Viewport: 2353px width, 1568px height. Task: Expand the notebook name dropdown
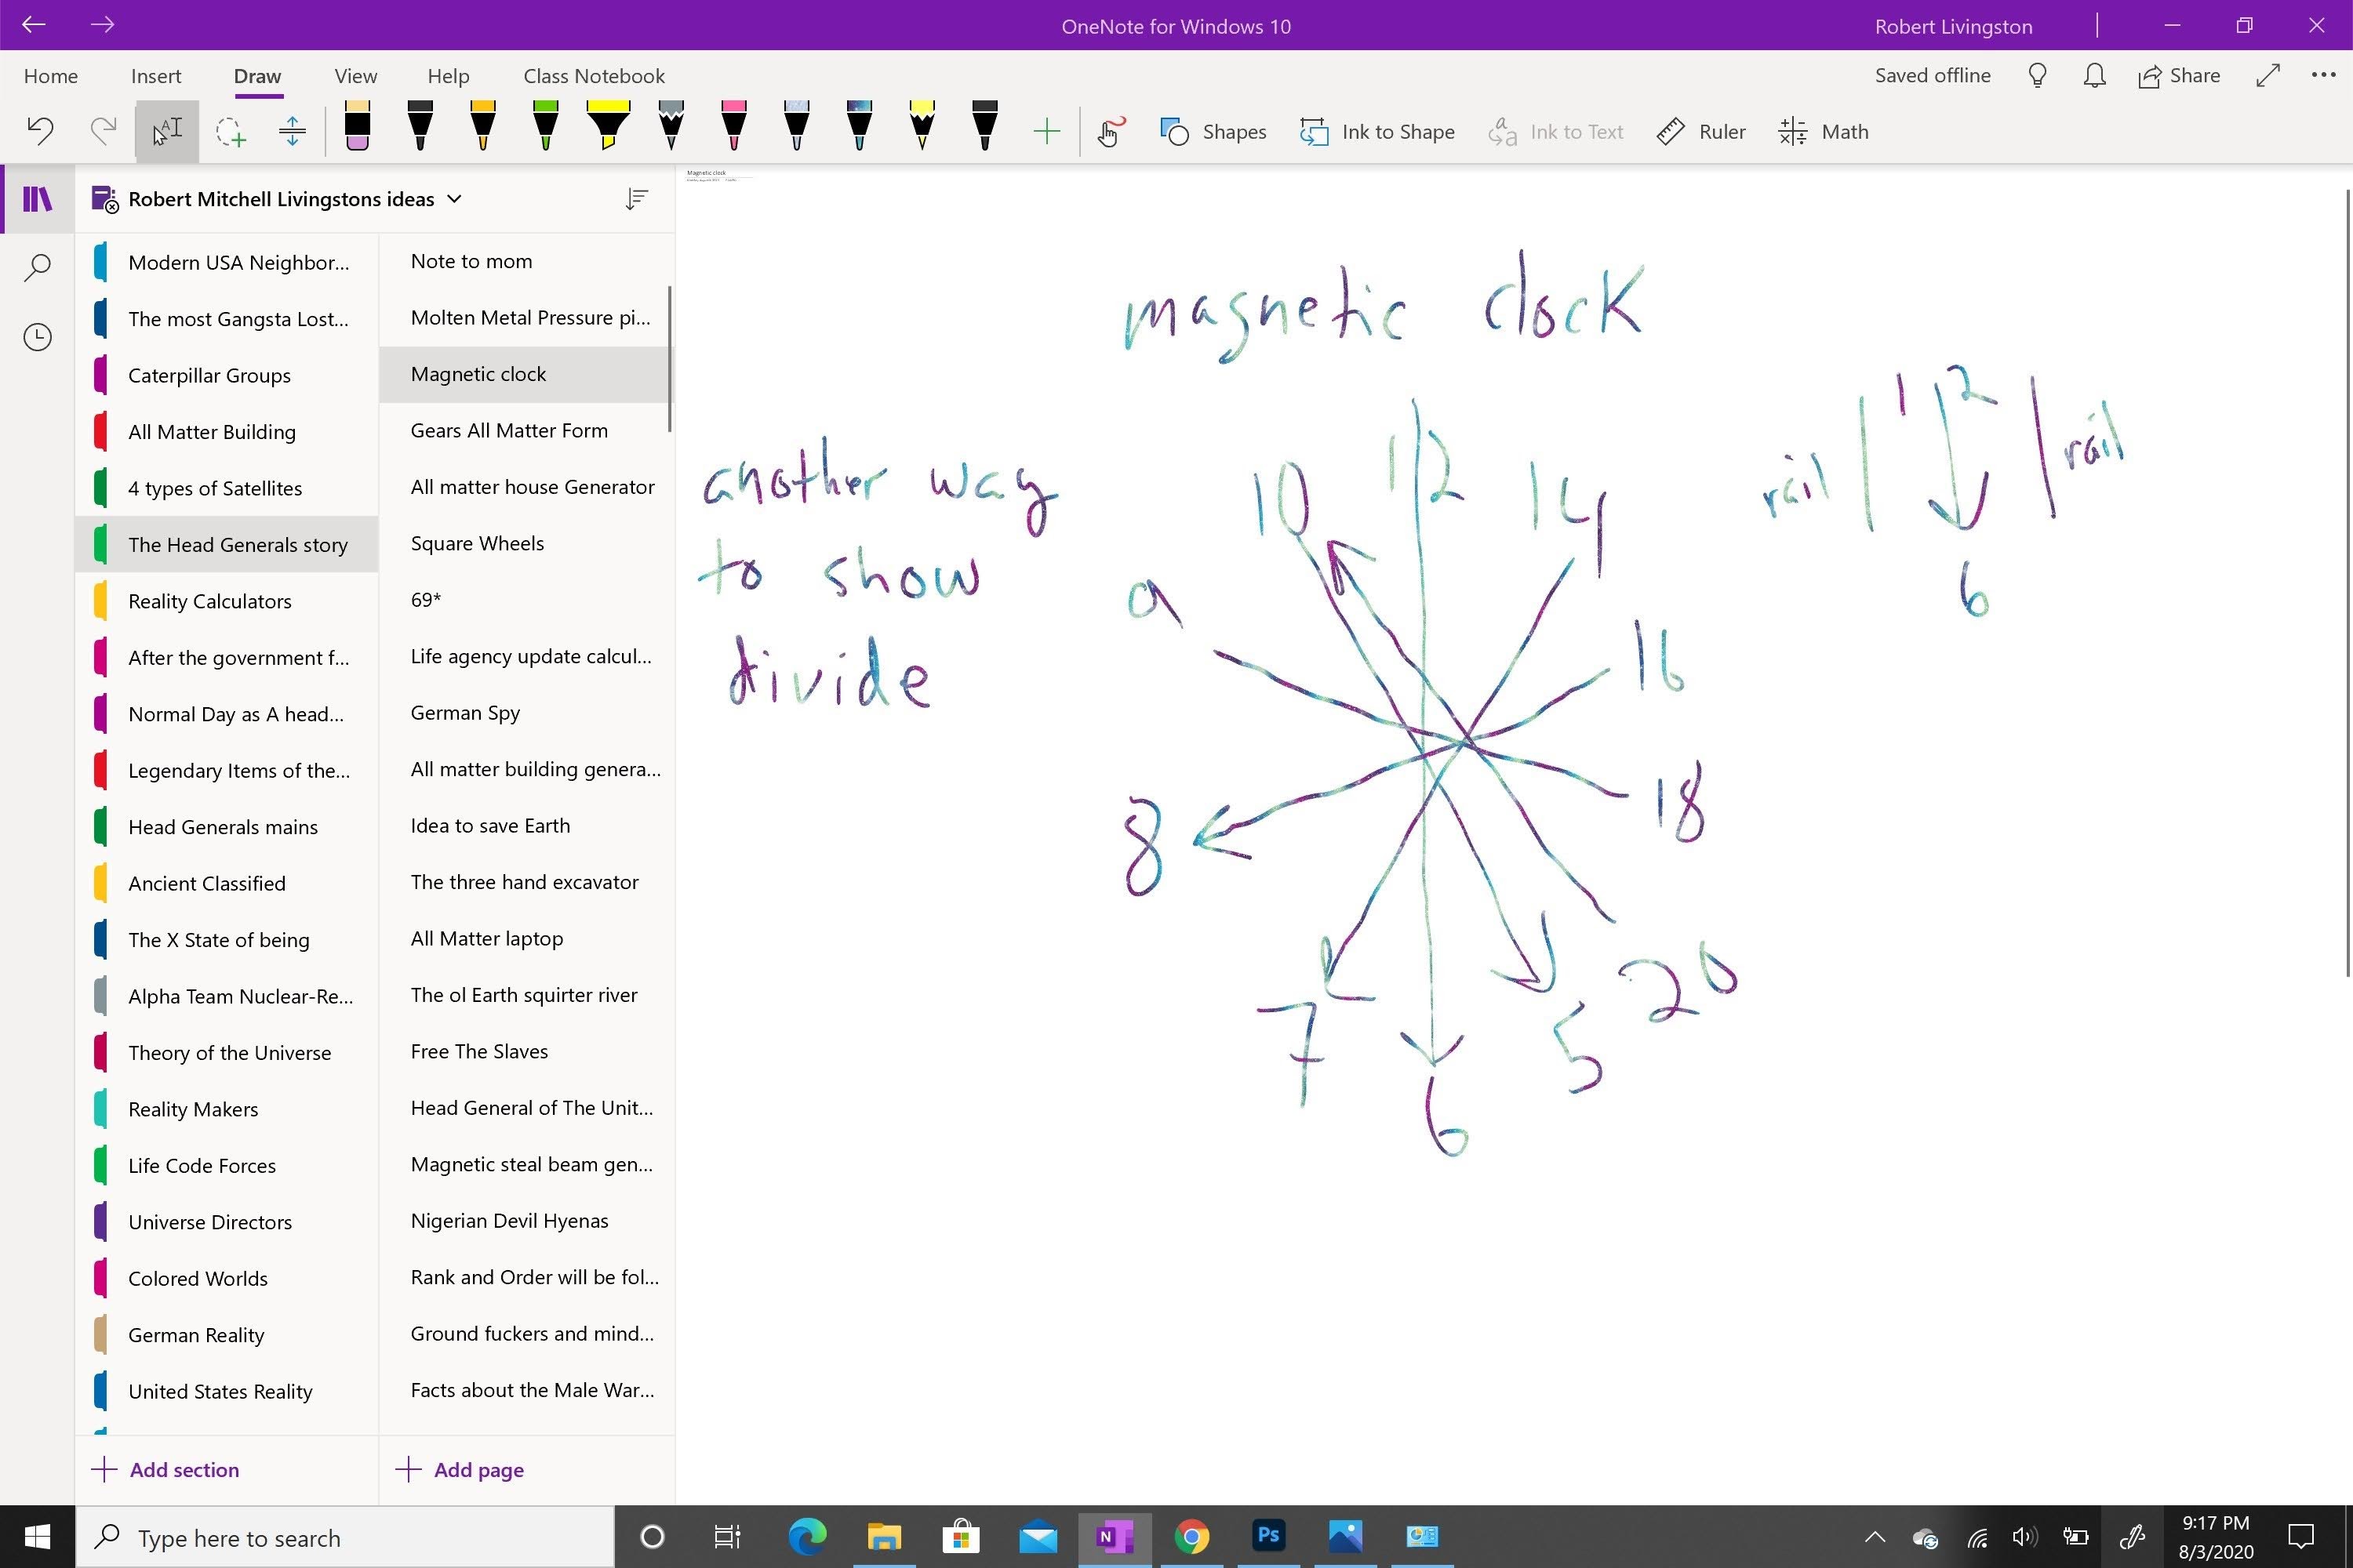(454, 199)
